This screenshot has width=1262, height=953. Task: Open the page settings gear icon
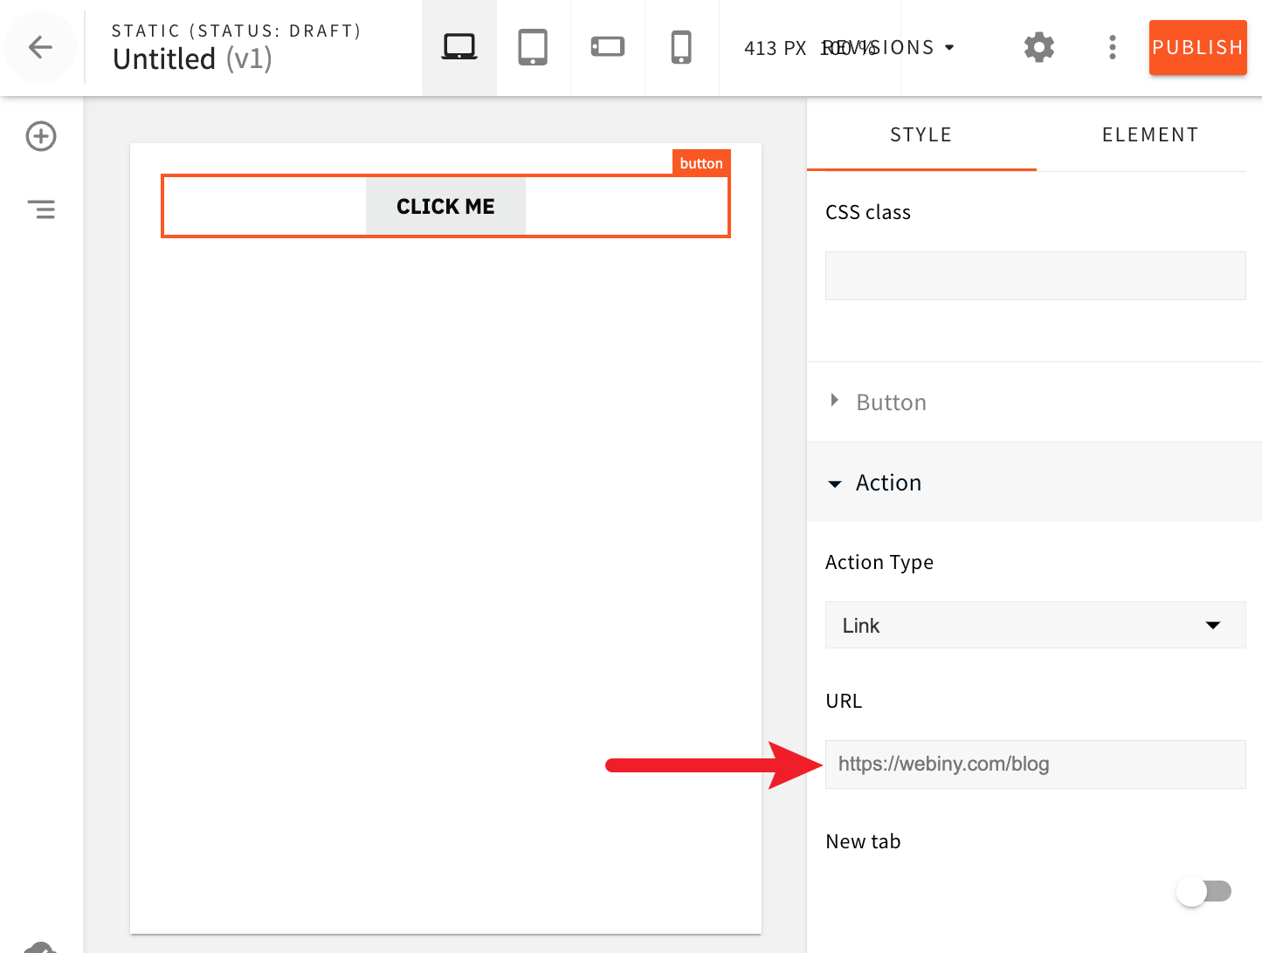[1038, 47]
